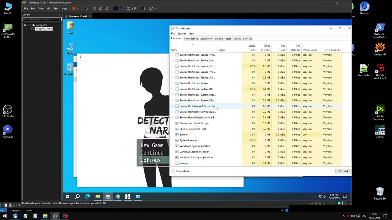Show hidden icons in the host system tray
This screenshot has width=392, height=220.
point(343,216)
